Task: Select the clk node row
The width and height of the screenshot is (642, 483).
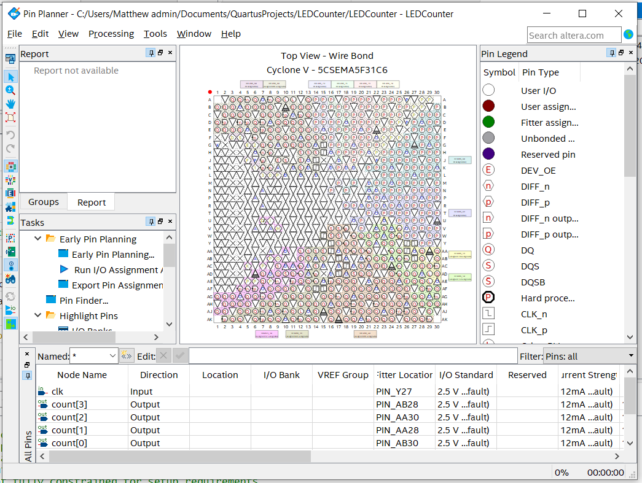Action: 329,392
